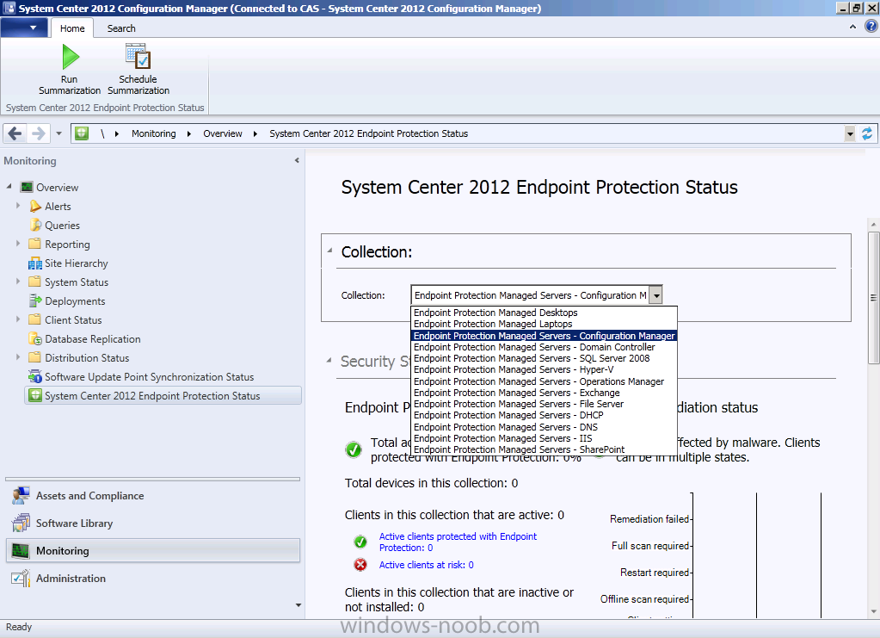The width and height of the screenshot is (880, 638).
Task: Open the application menu button
Action: (x=24, y=28)
